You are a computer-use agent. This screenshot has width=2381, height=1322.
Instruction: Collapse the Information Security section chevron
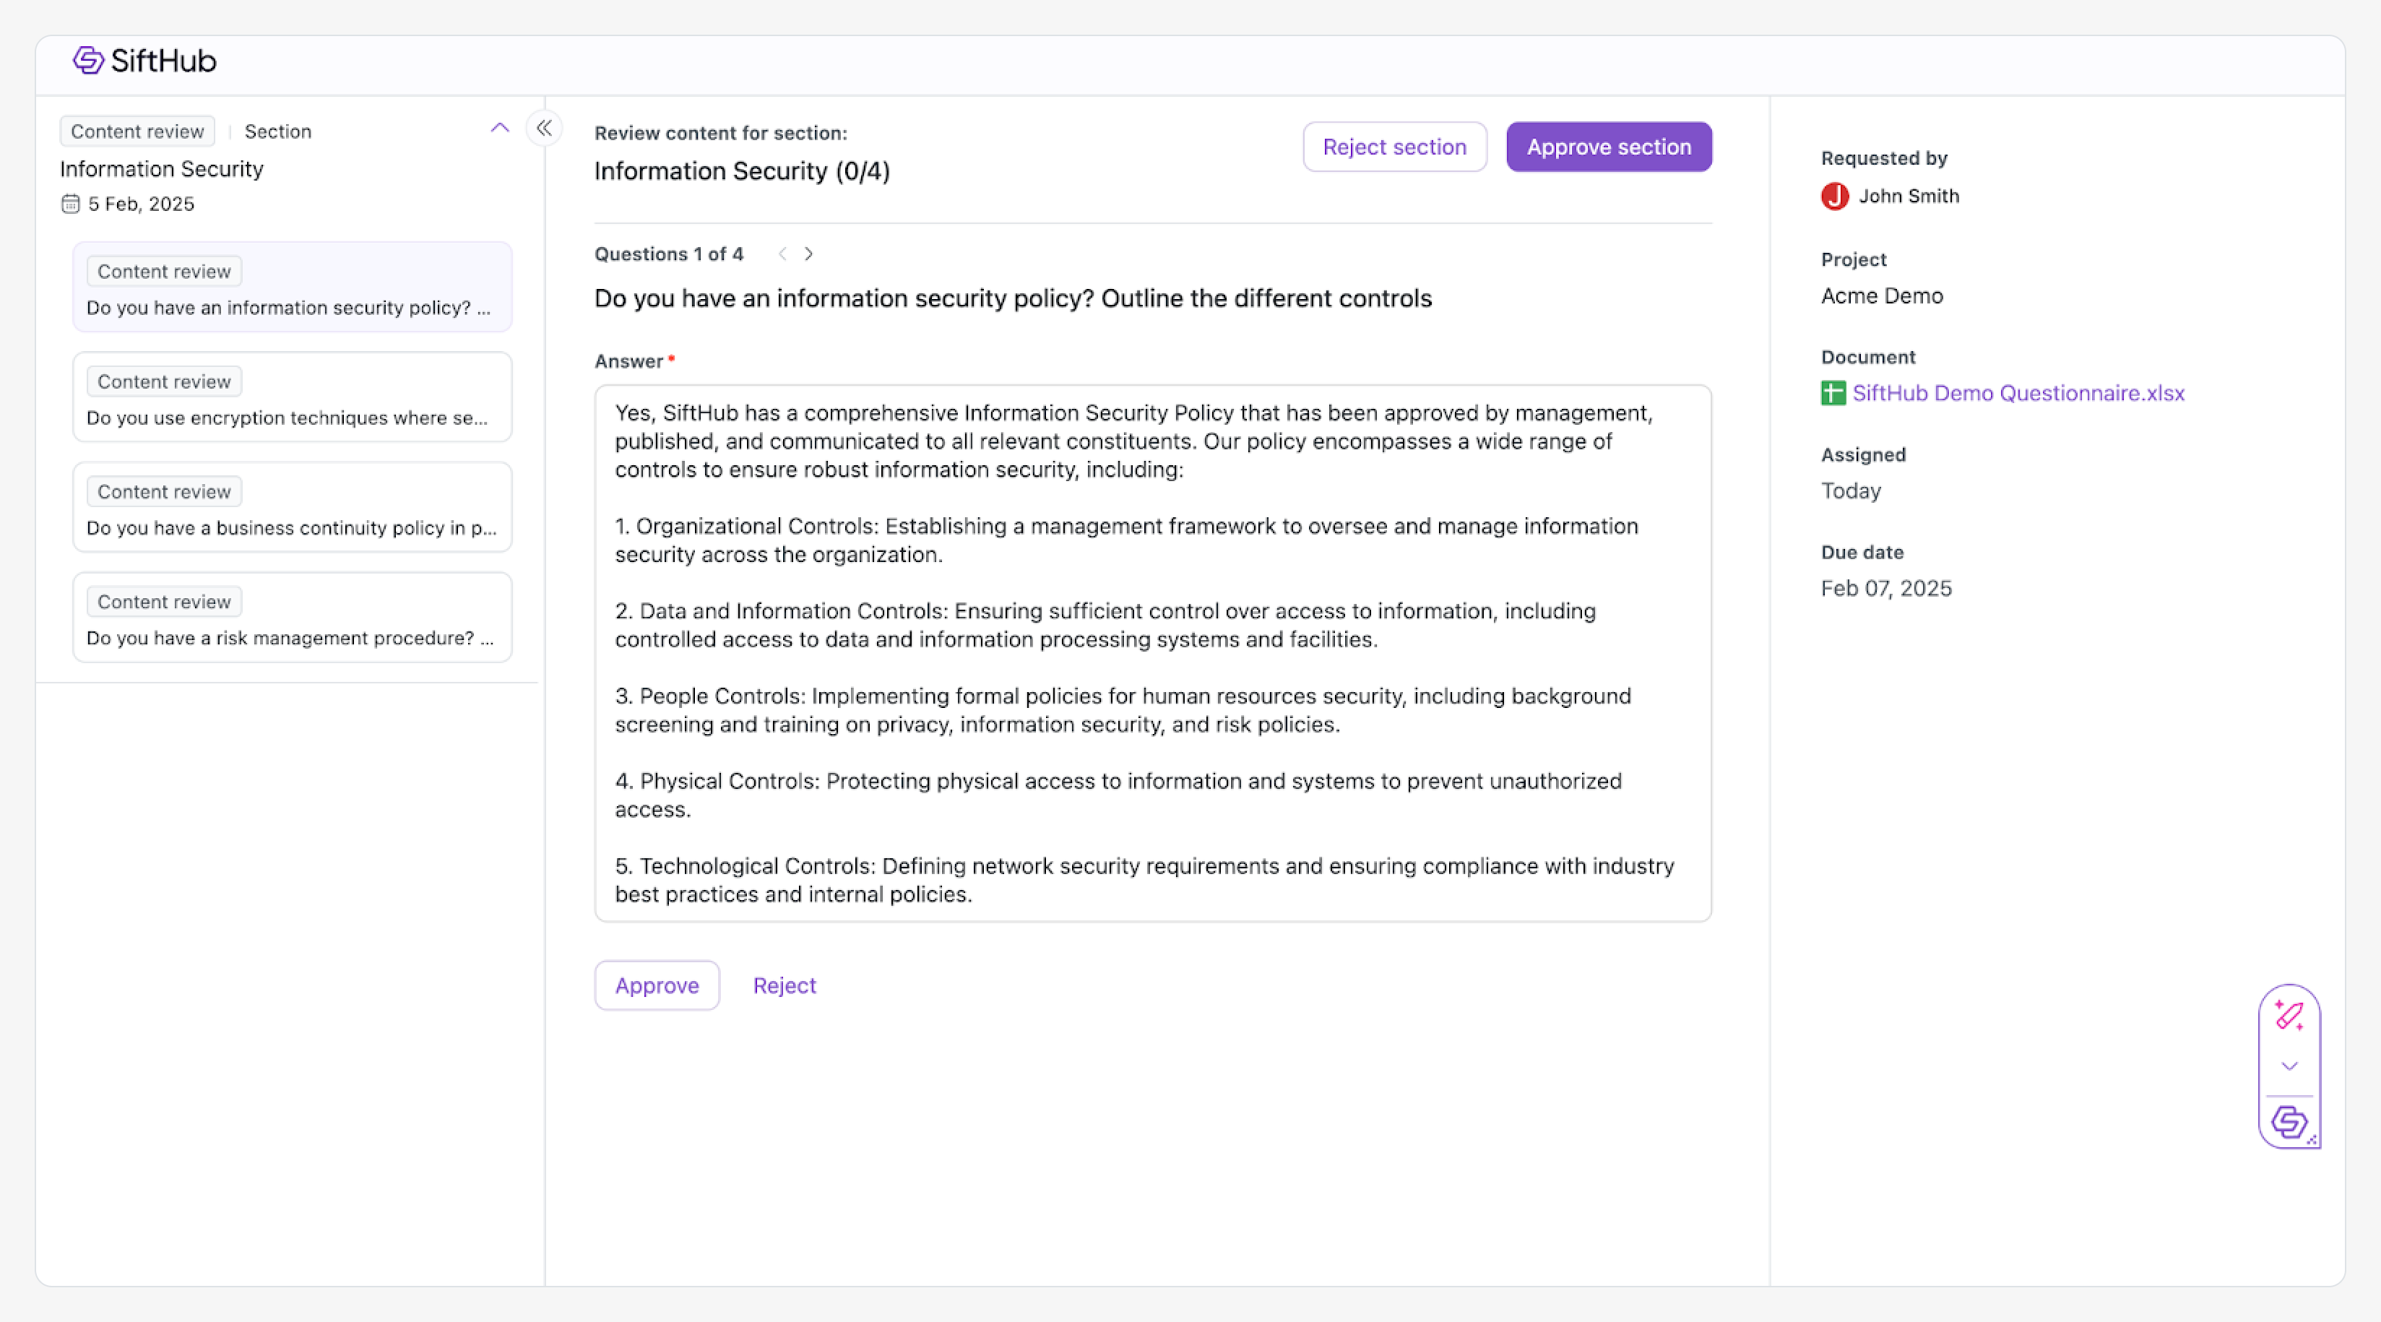coord(500,129)
